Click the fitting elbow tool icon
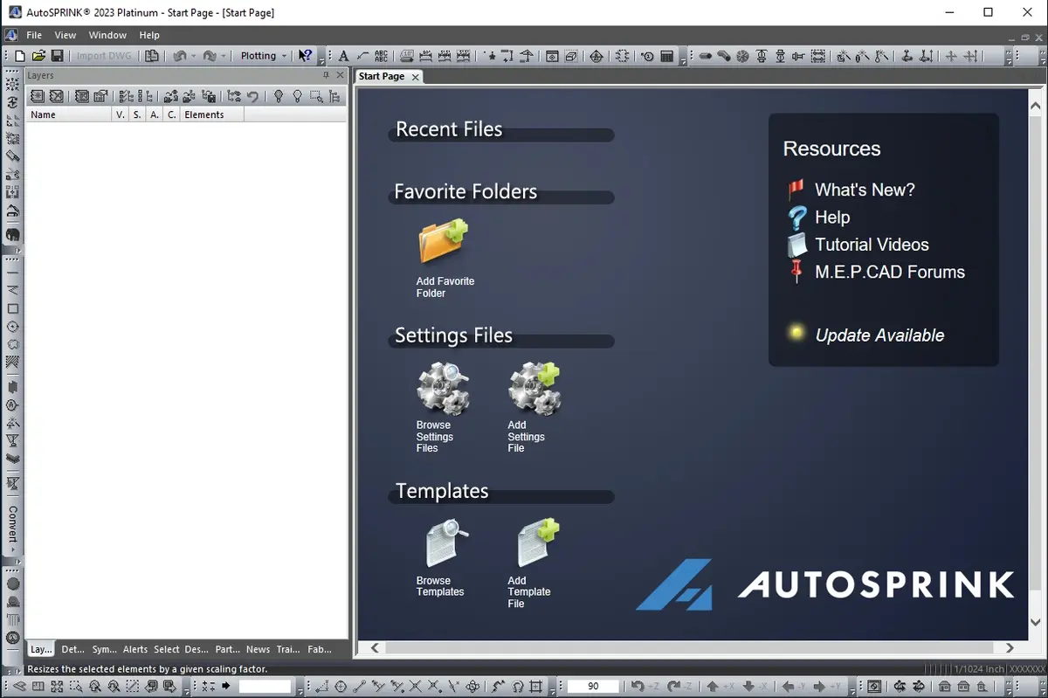1048x698 pixels. 724,56
